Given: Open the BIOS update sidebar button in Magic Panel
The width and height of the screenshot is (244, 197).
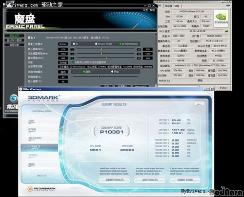Looking at the screenshot, I should pyautogui.click(x=15, y=40).
